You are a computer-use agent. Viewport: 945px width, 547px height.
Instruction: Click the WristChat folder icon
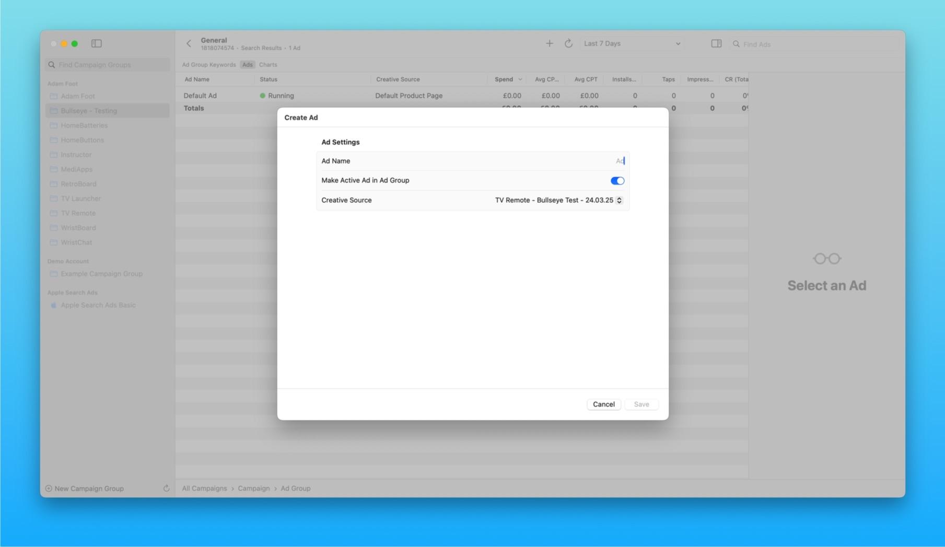tap(53, 242)
